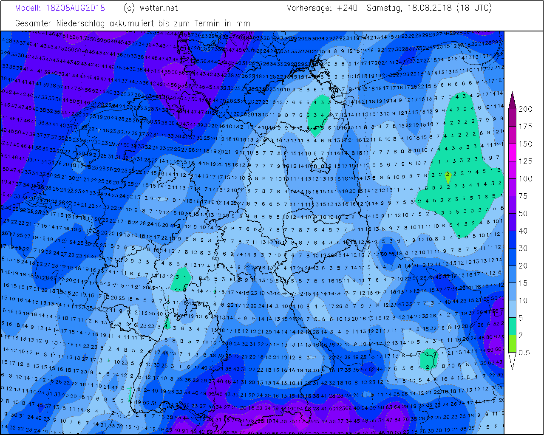Pick the legend color band between 20 and 30
This screenshot has width=544, height=435.
[513, 257]
